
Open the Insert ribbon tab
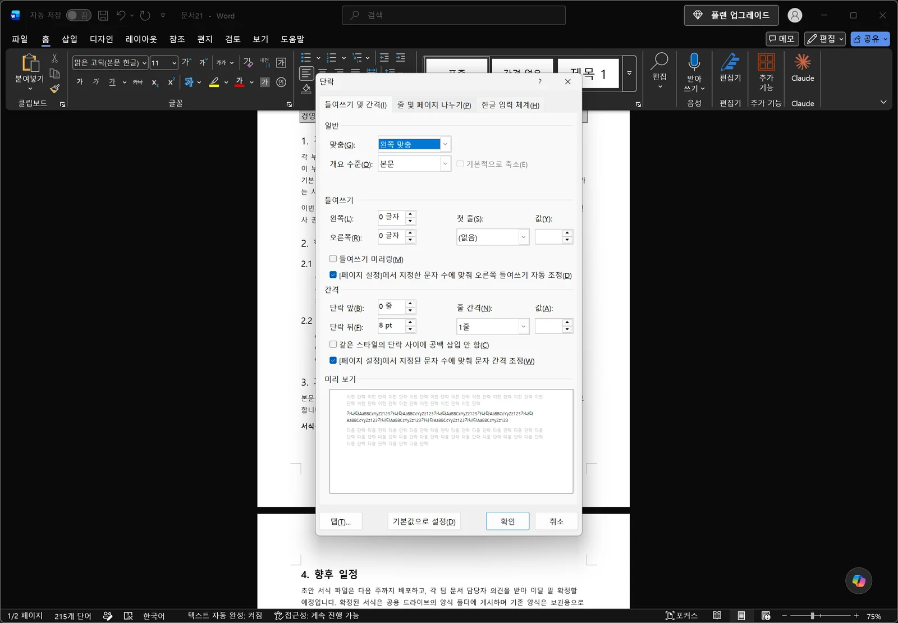70,39
